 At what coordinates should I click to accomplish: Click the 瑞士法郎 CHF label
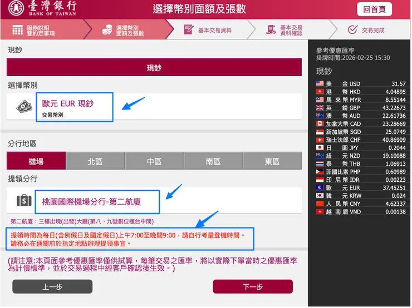343,140
